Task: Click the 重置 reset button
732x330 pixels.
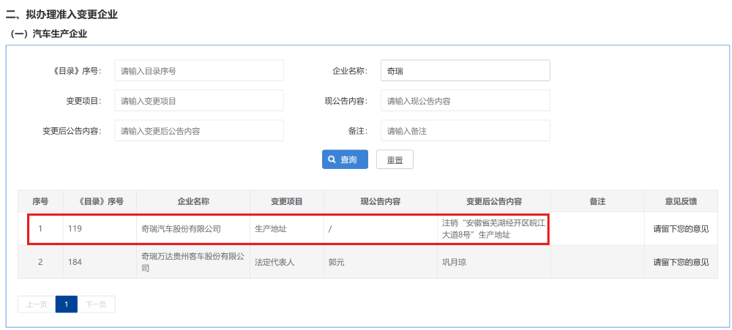Action: 395,160
